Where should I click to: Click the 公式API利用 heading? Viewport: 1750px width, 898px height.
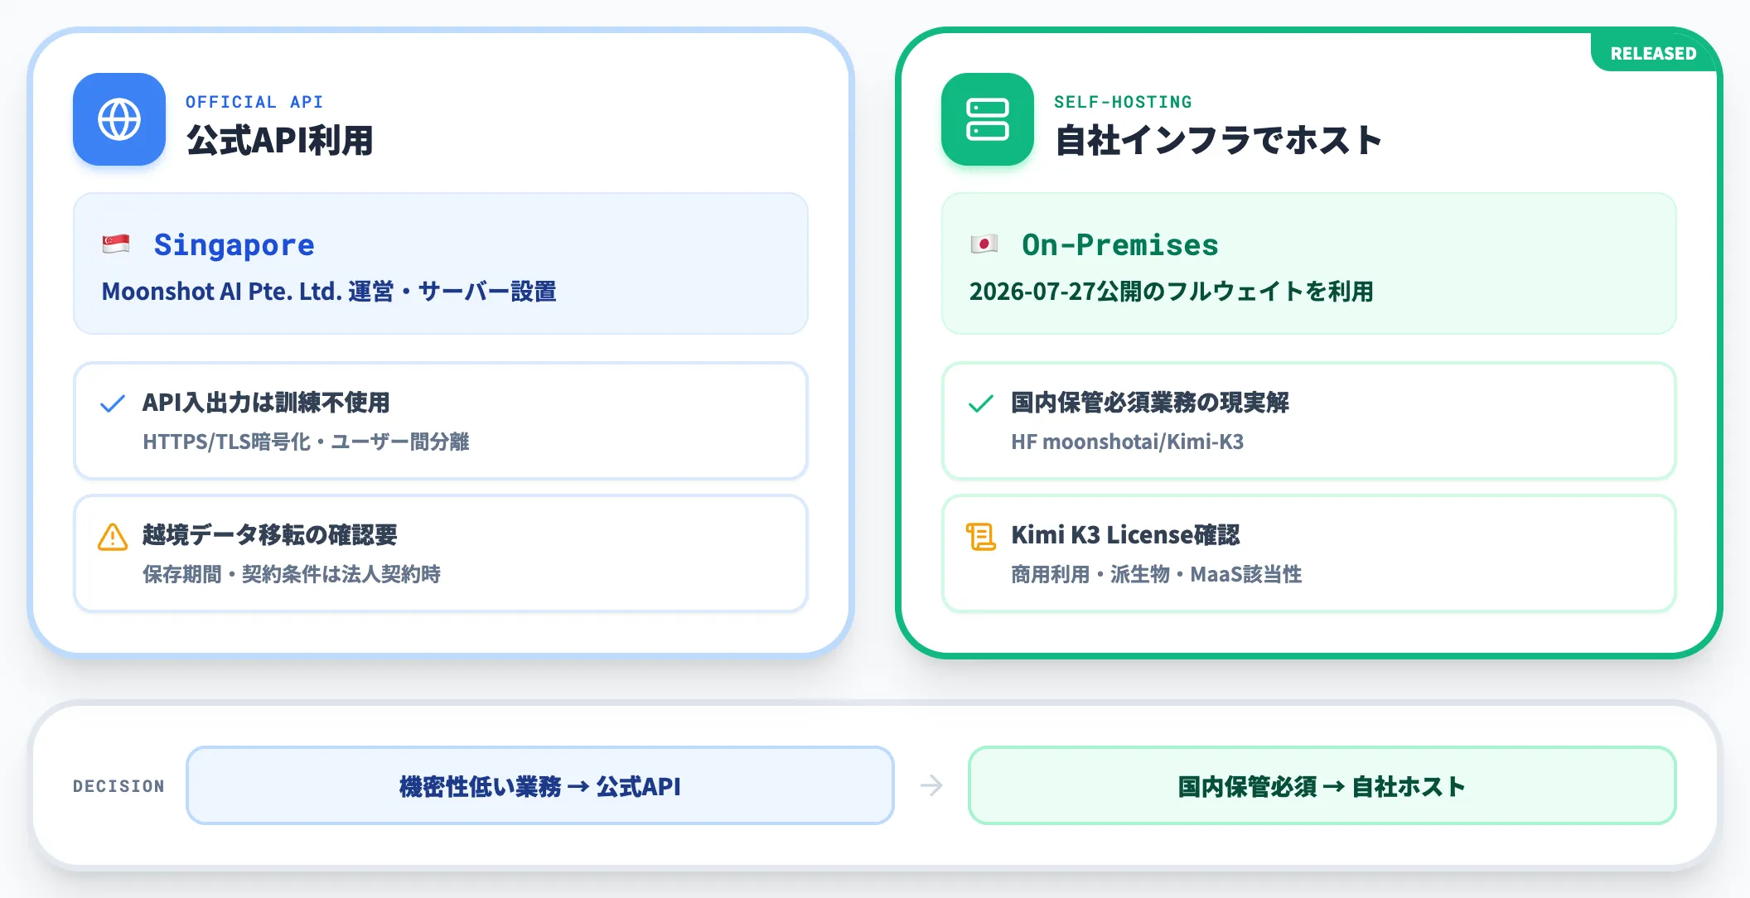point(280,140)
